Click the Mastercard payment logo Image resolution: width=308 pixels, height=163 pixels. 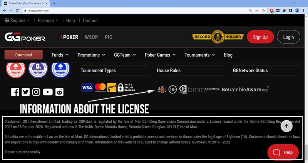(x=100, y=88)
